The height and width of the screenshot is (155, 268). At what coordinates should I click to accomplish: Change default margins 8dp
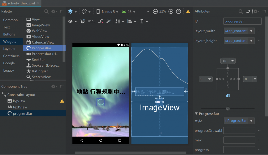pyautogui.click(x=91, y=21)
